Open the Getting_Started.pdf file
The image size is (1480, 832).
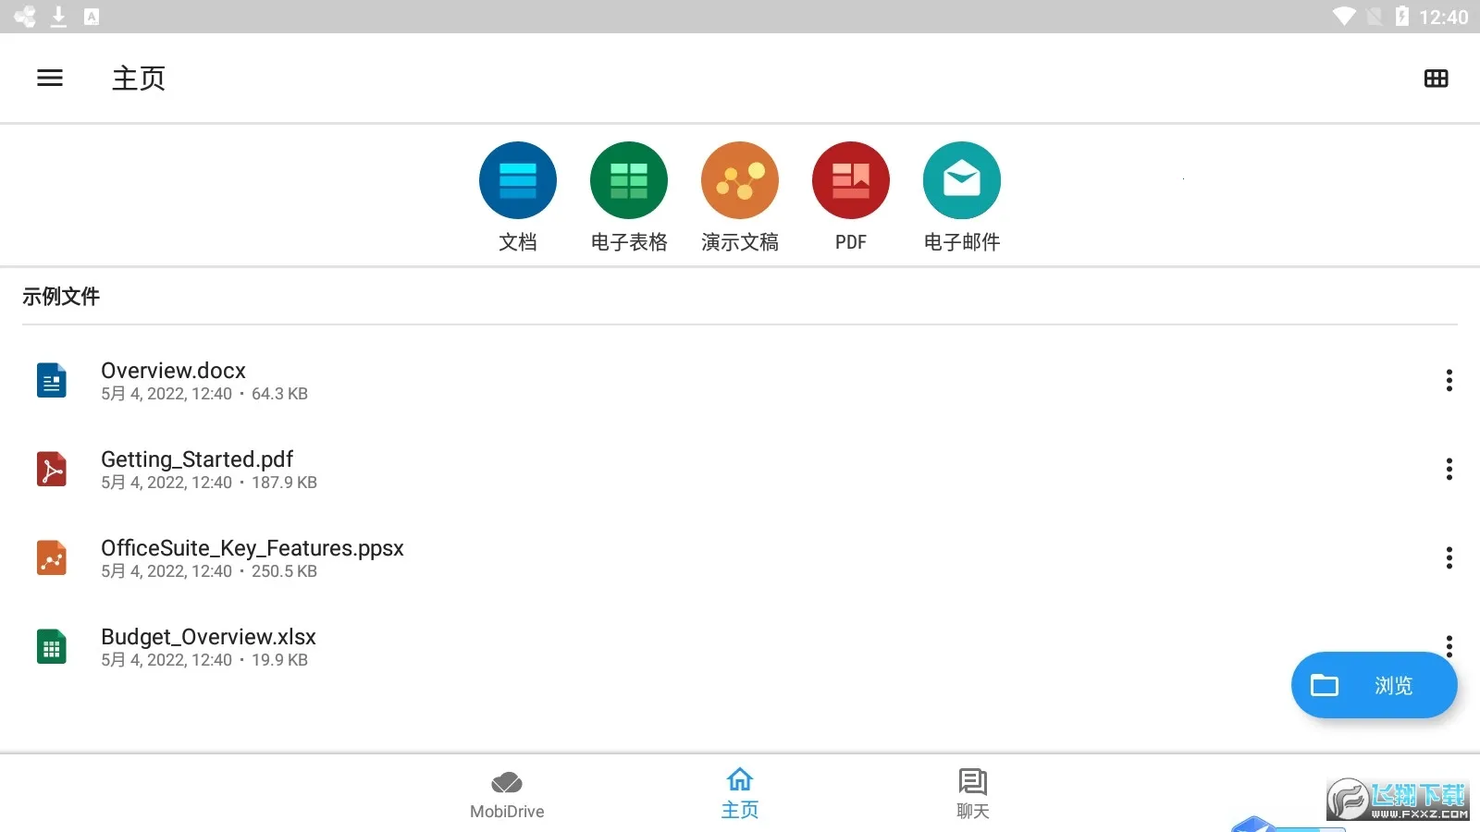(195, 469)
